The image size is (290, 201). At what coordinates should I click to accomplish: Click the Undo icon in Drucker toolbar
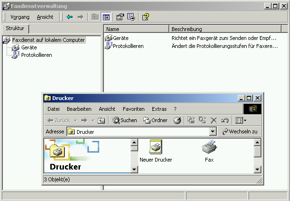(x=225, y=120)
